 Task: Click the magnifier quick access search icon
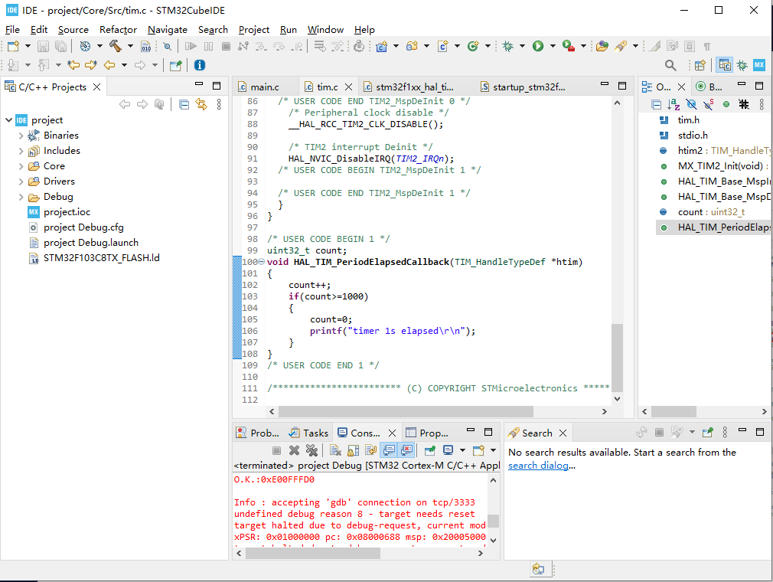coord(670,65)
